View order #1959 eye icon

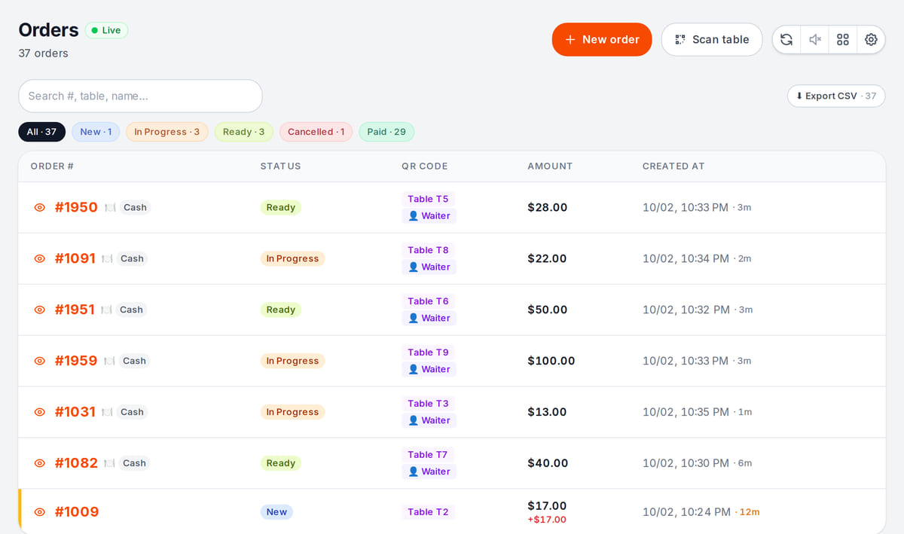pos(40,361)
